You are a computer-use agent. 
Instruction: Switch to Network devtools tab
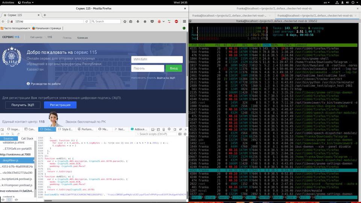coord(120,129)
